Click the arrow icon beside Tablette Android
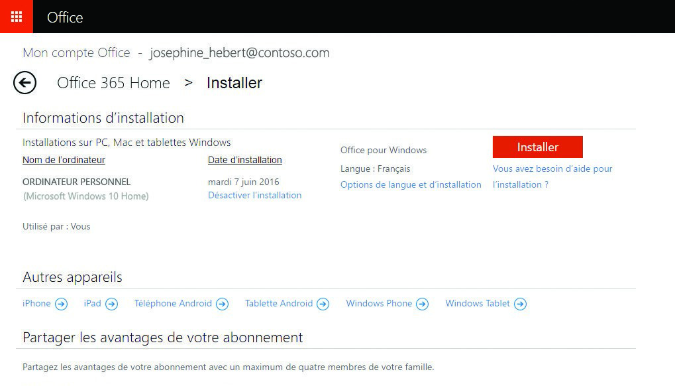 click(x=323, y=304)
